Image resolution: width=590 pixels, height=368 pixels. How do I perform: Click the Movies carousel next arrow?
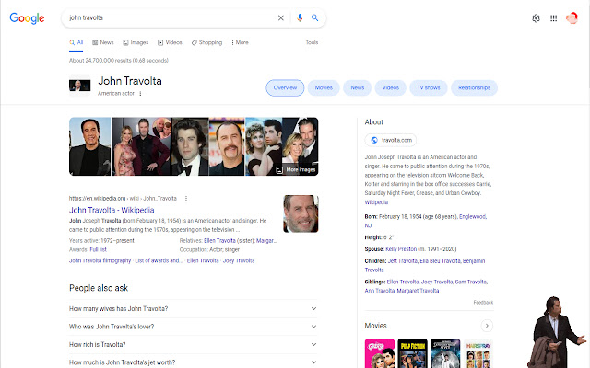coord(487,326)
